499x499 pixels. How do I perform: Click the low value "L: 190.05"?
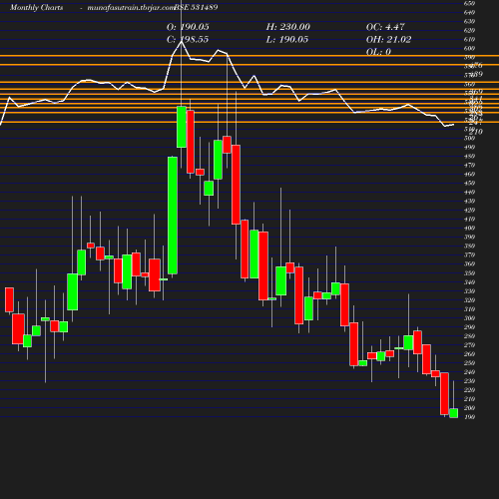pyautogui.click(x=287, y=40)
